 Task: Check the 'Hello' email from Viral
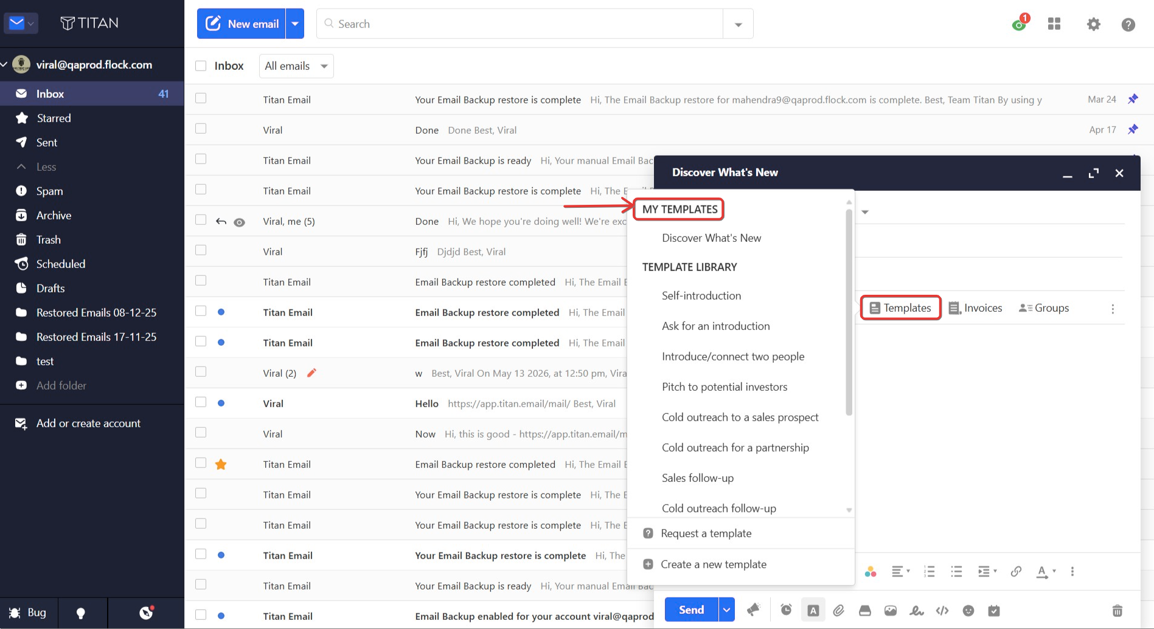tap(201, 402)
